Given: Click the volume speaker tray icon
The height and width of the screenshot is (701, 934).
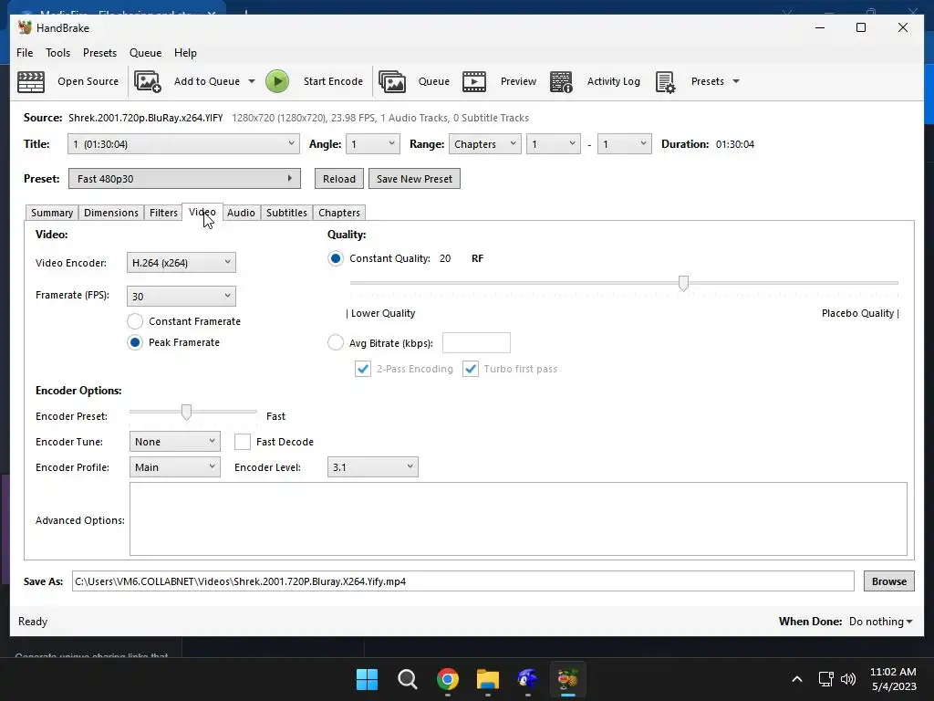Looking at the screenshot, I should coord(848,679).
